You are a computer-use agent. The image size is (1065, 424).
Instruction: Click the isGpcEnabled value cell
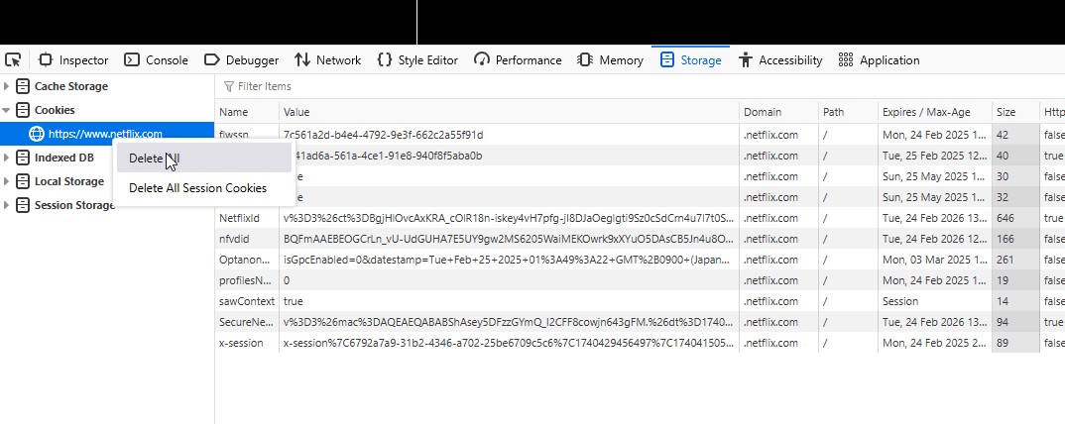pyautogui.click(x=510, y=260)
